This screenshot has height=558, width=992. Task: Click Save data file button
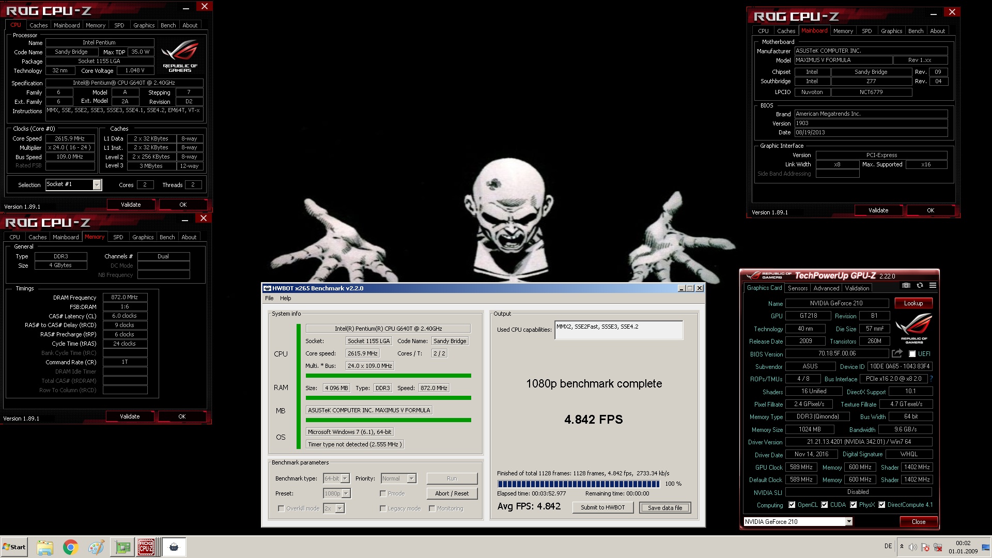click(x=664, y=507)
